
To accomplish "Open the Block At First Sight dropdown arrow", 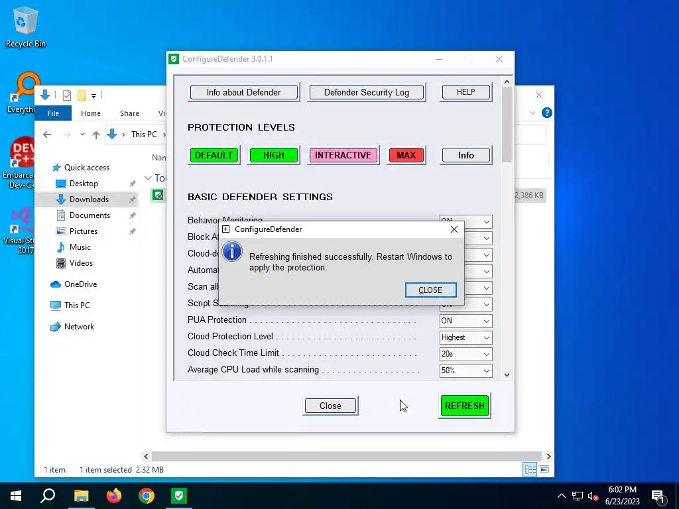I will [486, 238].
